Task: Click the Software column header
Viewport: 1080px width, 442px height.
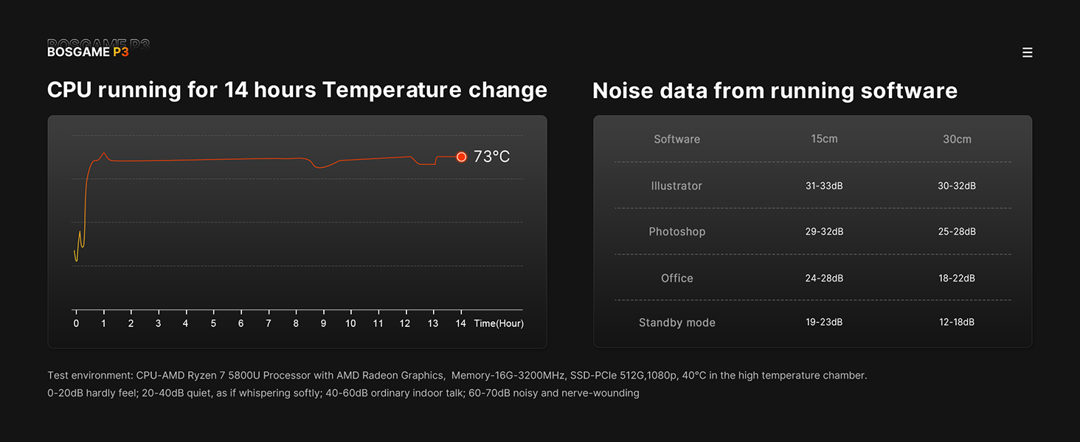Action: coord(676,139)
